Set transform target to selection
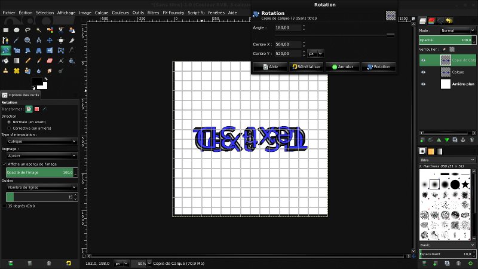 tap(36, 109)
